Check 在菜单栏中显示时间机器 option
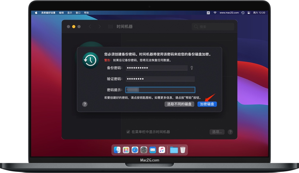This screenshot has height=173, width=299. pos(128,132)
